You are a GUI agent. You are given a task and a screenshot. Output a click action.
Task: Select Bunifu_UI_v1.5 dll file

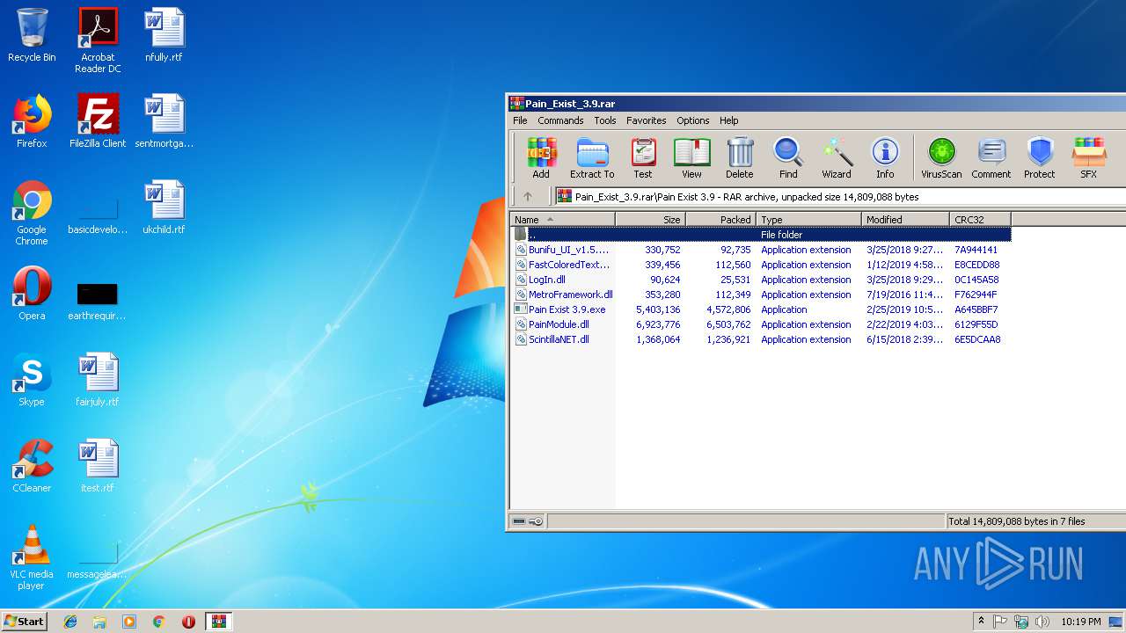click(x=761, y=250)
